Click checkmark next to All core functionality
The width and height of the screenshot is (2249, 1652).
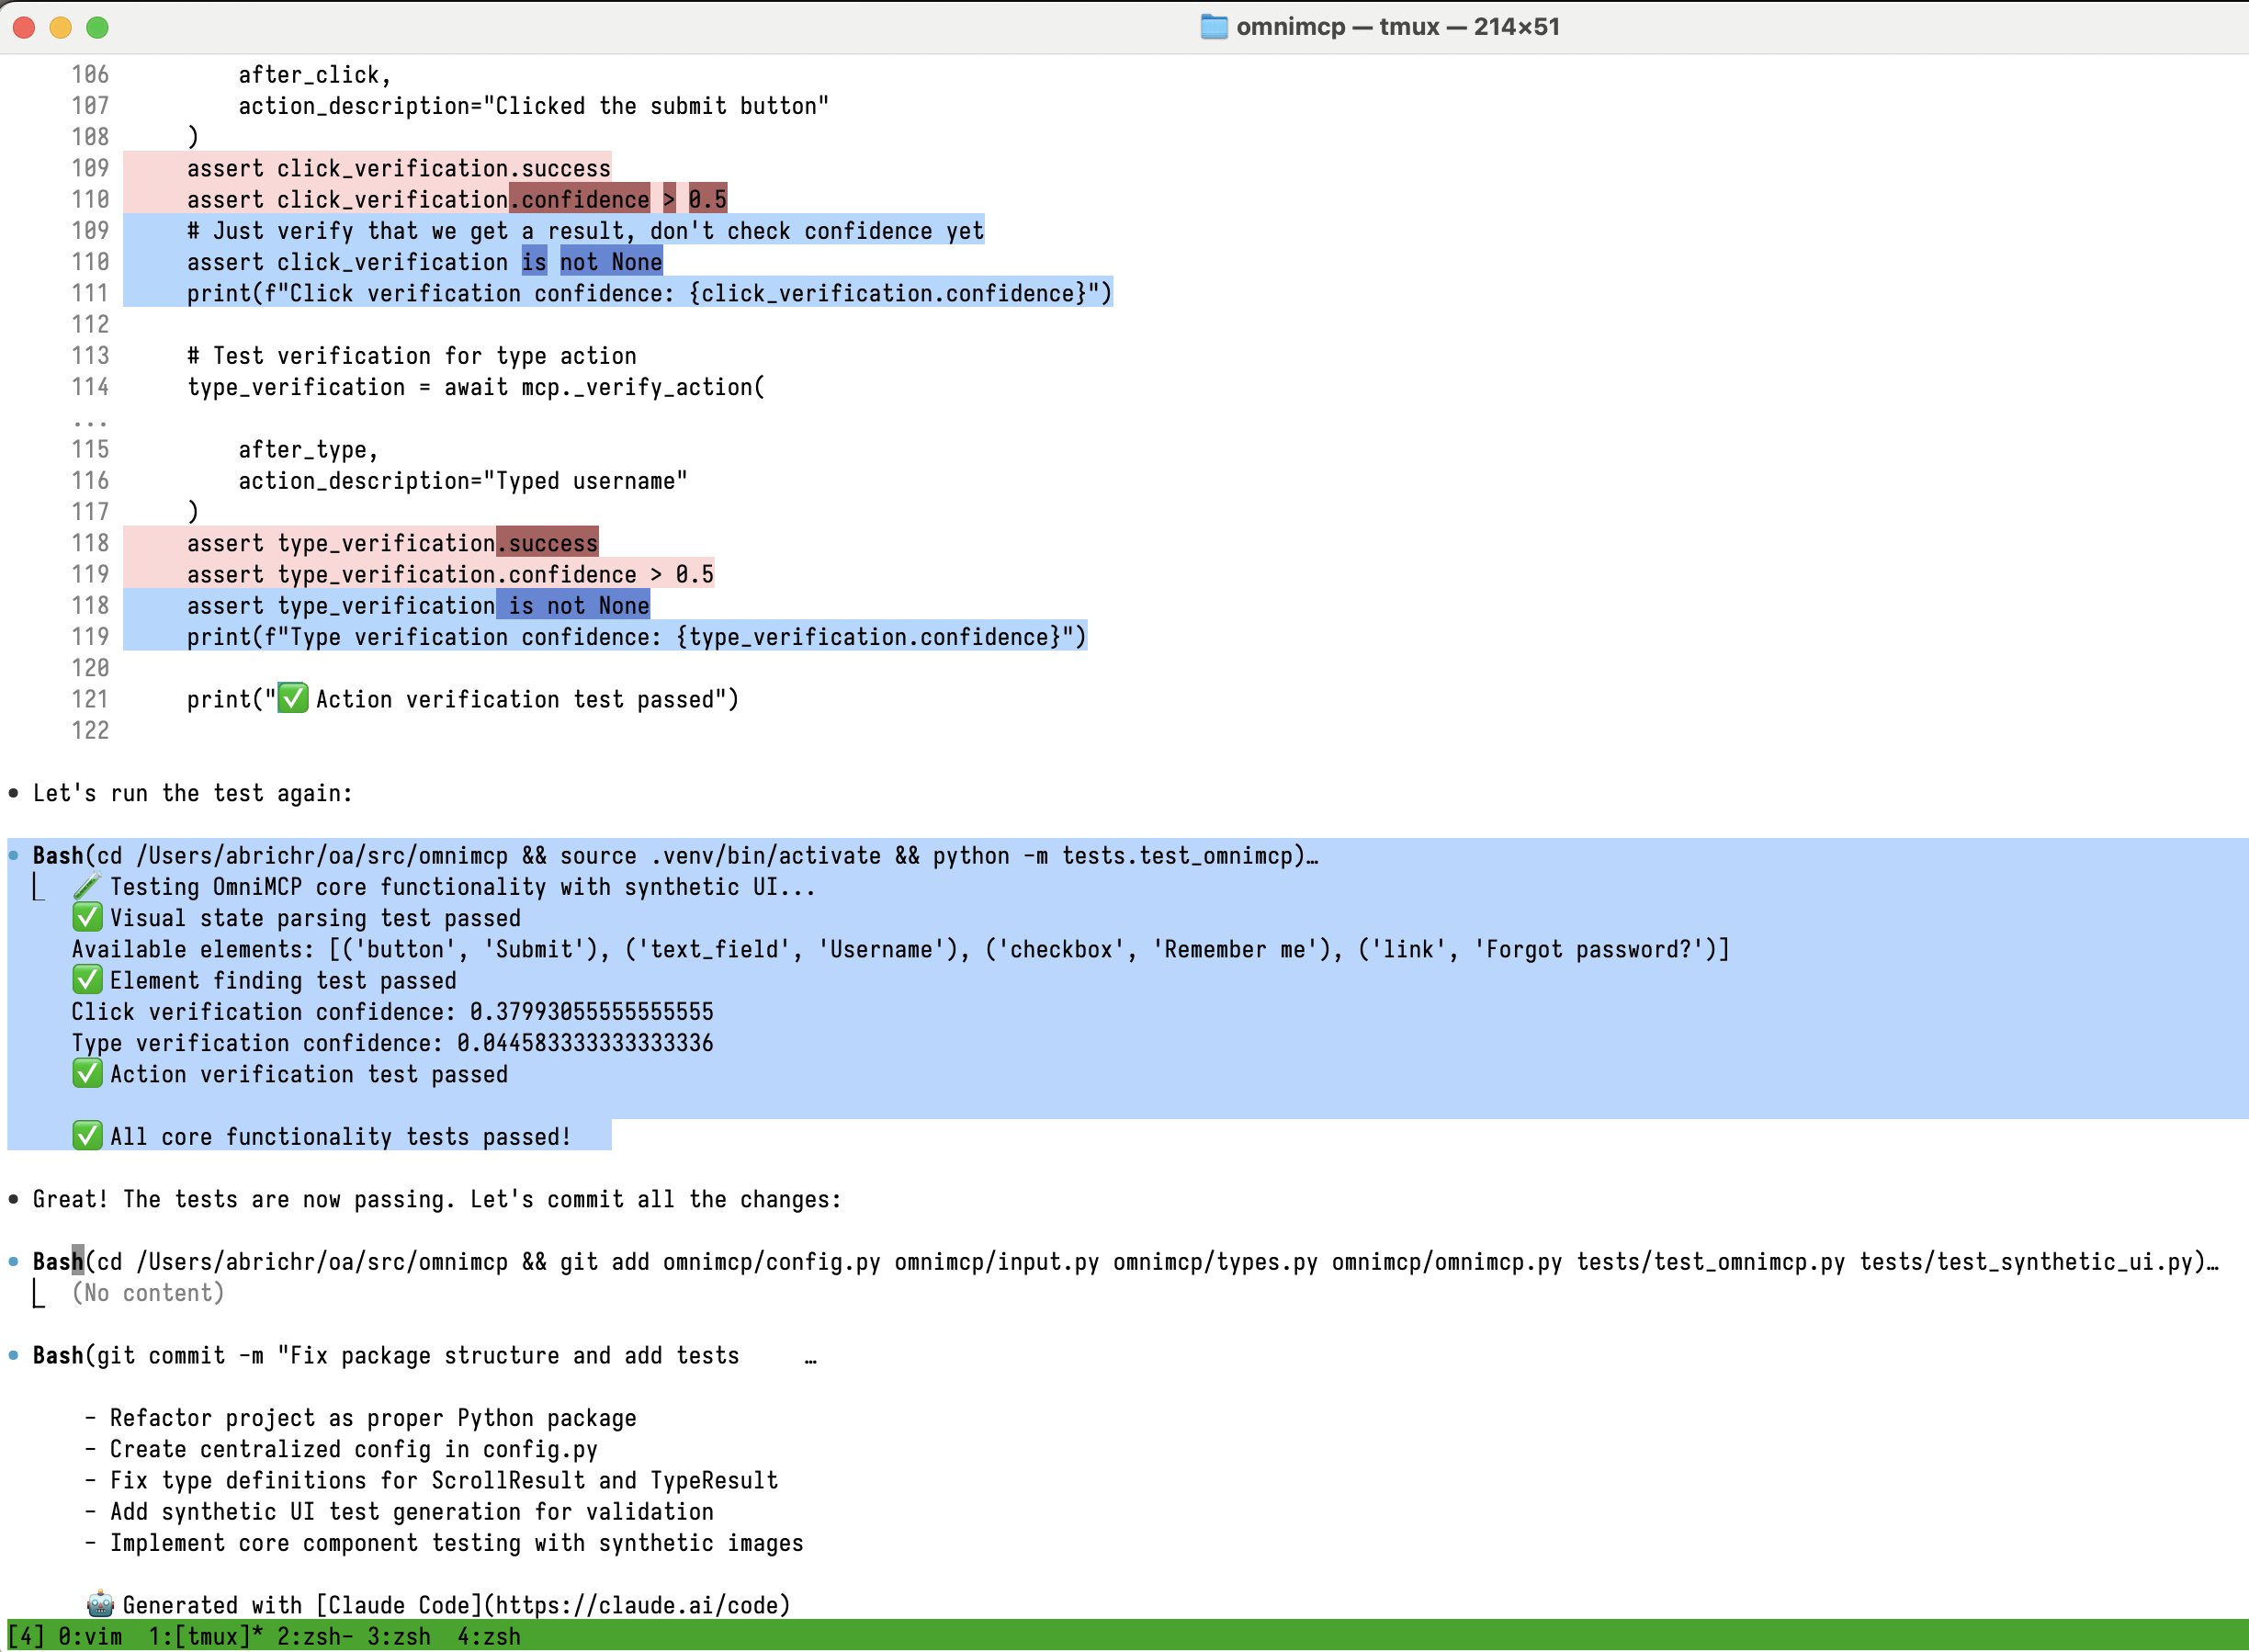(87, 1135)
